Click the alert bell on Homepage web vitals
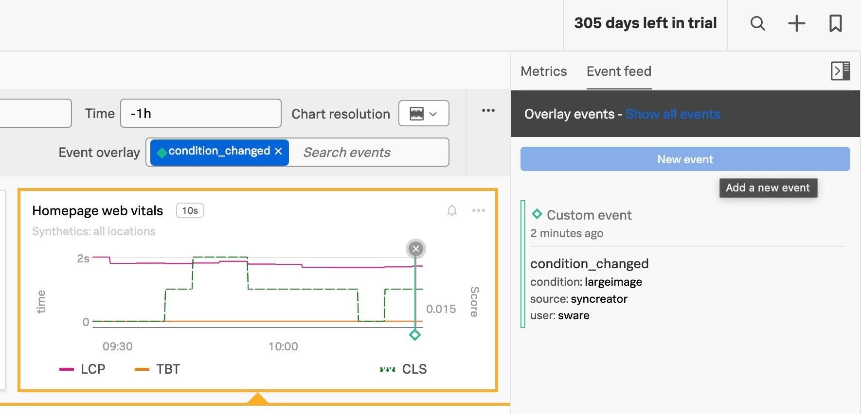This screenshot has height=414, width=861. [x=452, y=210]
